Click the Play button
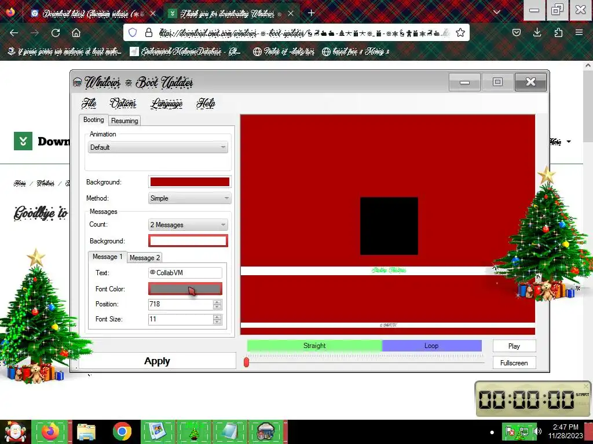This screenshot has width=593, height=444. click(x=514, y=346)
